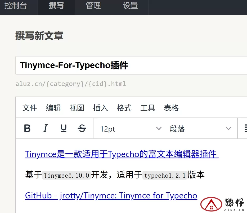Open the 视图 menu
Screen dimensions: 247x213
[x=77, y=108]
